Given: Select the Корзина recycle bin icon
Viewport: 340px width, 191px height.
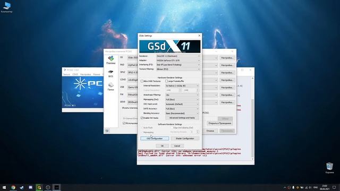Looking at the screenshot, I should (329, 168).
